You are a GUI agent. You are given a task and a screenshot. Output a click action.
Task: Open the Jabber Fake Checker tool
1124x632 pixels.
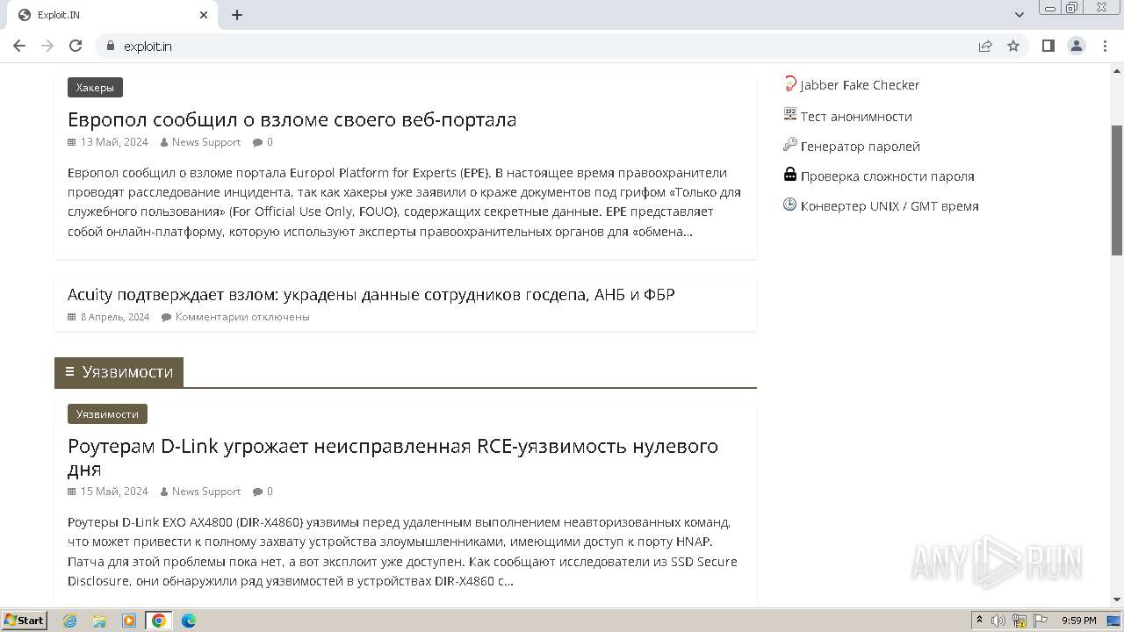pos(860,85)
